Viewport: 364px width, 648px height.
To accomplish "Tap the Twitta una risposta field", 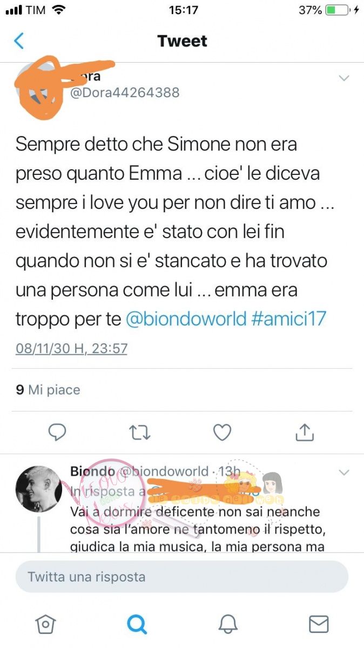I will (x=181, y=577).
